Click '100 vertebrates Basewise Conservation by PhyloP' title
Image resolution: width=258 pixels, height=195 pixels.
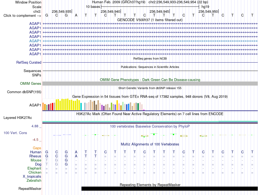150,126
